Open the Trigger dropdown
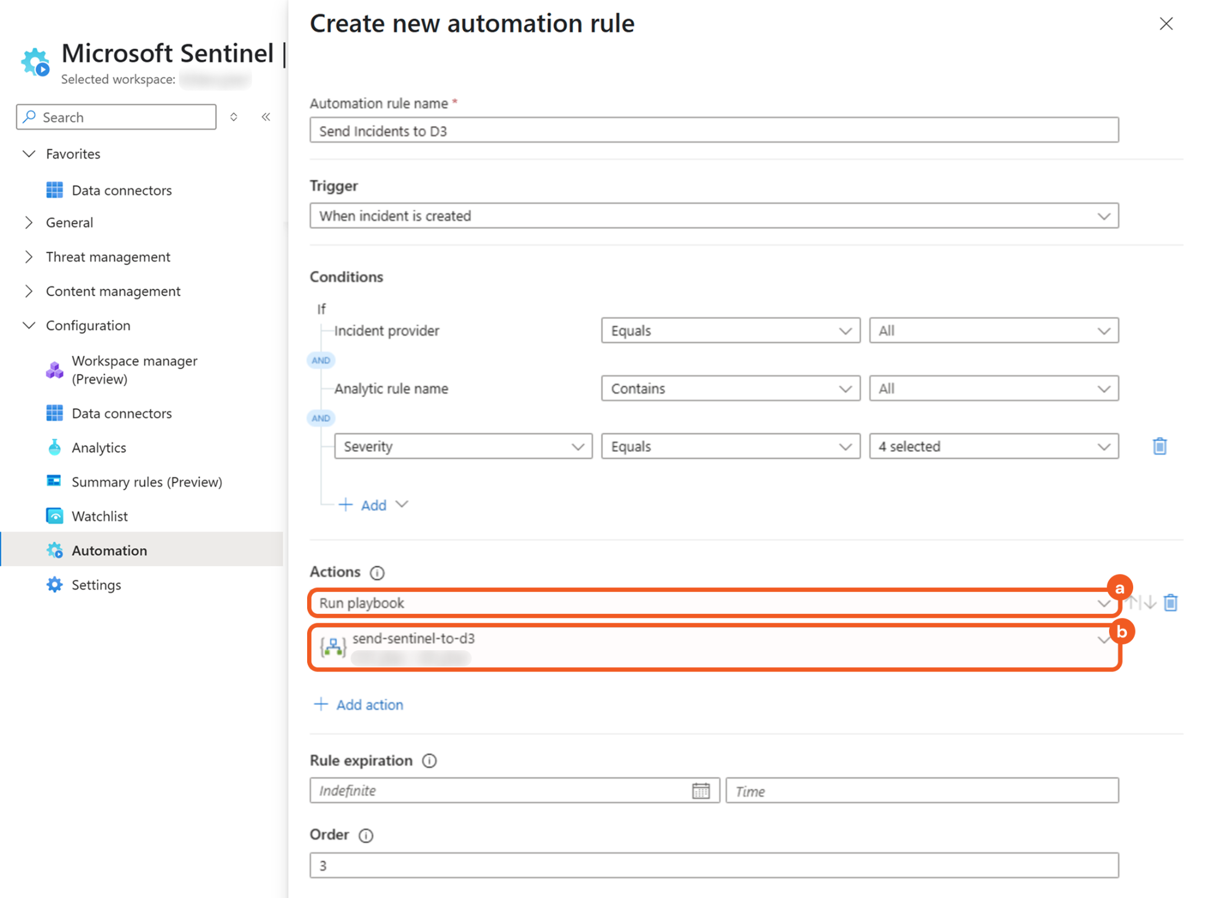The width and height of the screenshot is (1205, 898). [x=714, y=216]
